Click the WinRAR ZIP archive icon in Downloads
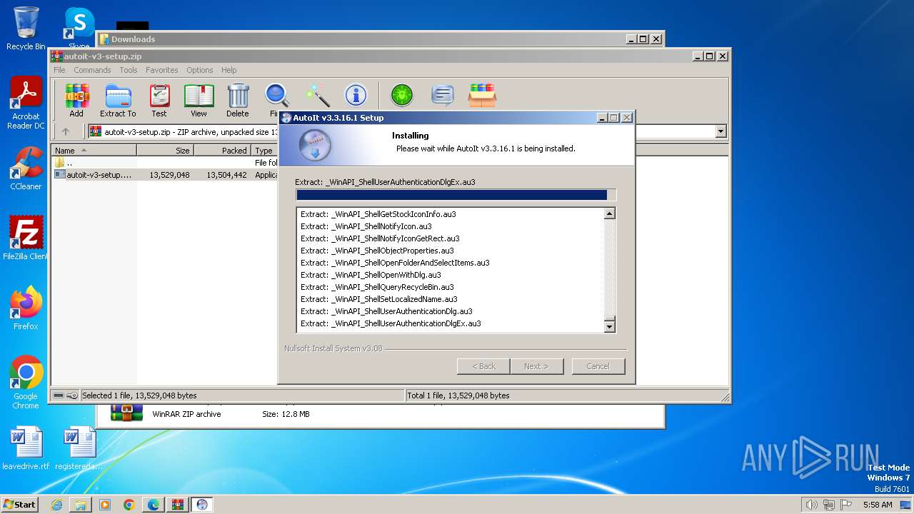 click(x=127, y=413)
